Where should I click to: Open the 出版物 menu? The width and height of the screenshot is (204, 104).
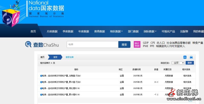(x=184, y=31)
